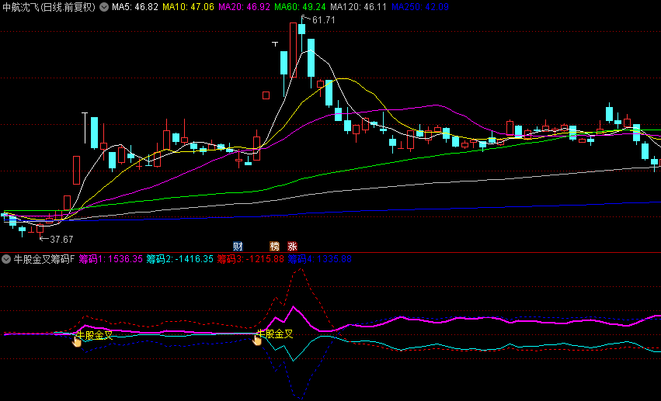Image resolution: width=661 pixels, height=401 pixels.
Task: Click the candle at the 37.67 low
Action: coord(40,229)
